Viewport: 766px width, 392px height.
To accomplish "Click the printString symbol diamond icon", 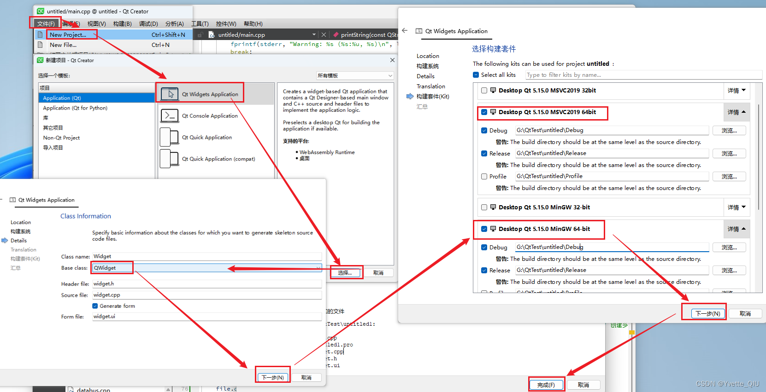I will point(336,35).
